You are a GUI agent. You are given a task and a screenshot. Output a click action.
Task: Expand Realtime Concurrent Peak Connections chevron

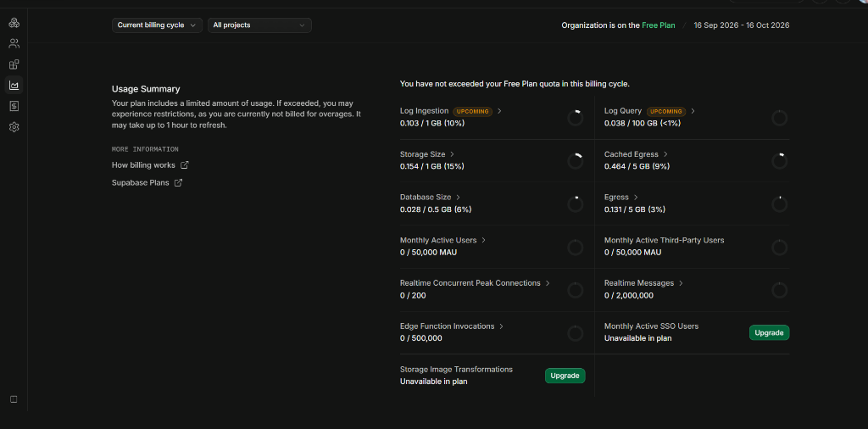[x=548, y=283]
